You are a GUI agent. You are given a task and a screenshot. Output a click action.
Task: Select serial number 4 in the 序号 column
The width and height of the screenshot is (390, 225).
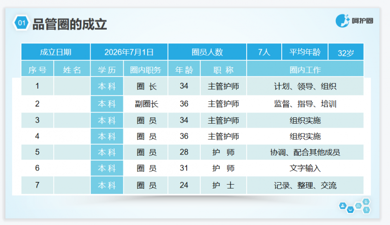[38, 136]
